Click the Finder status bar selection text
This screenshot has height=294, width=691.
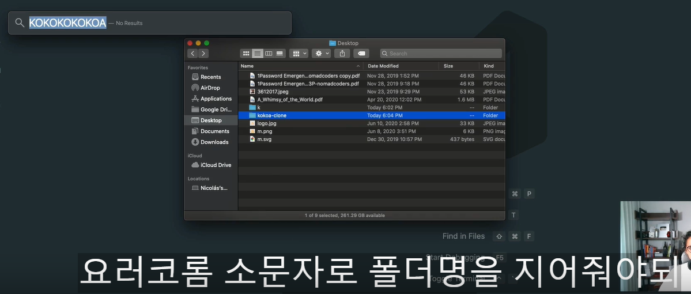(x=345, y=216)
